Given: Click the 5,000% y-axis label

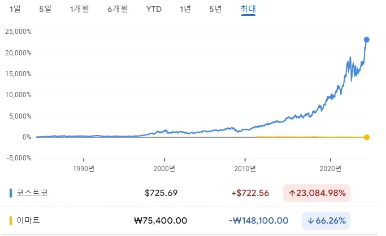Looking at the screenshot, I should [x=20, y=116].
